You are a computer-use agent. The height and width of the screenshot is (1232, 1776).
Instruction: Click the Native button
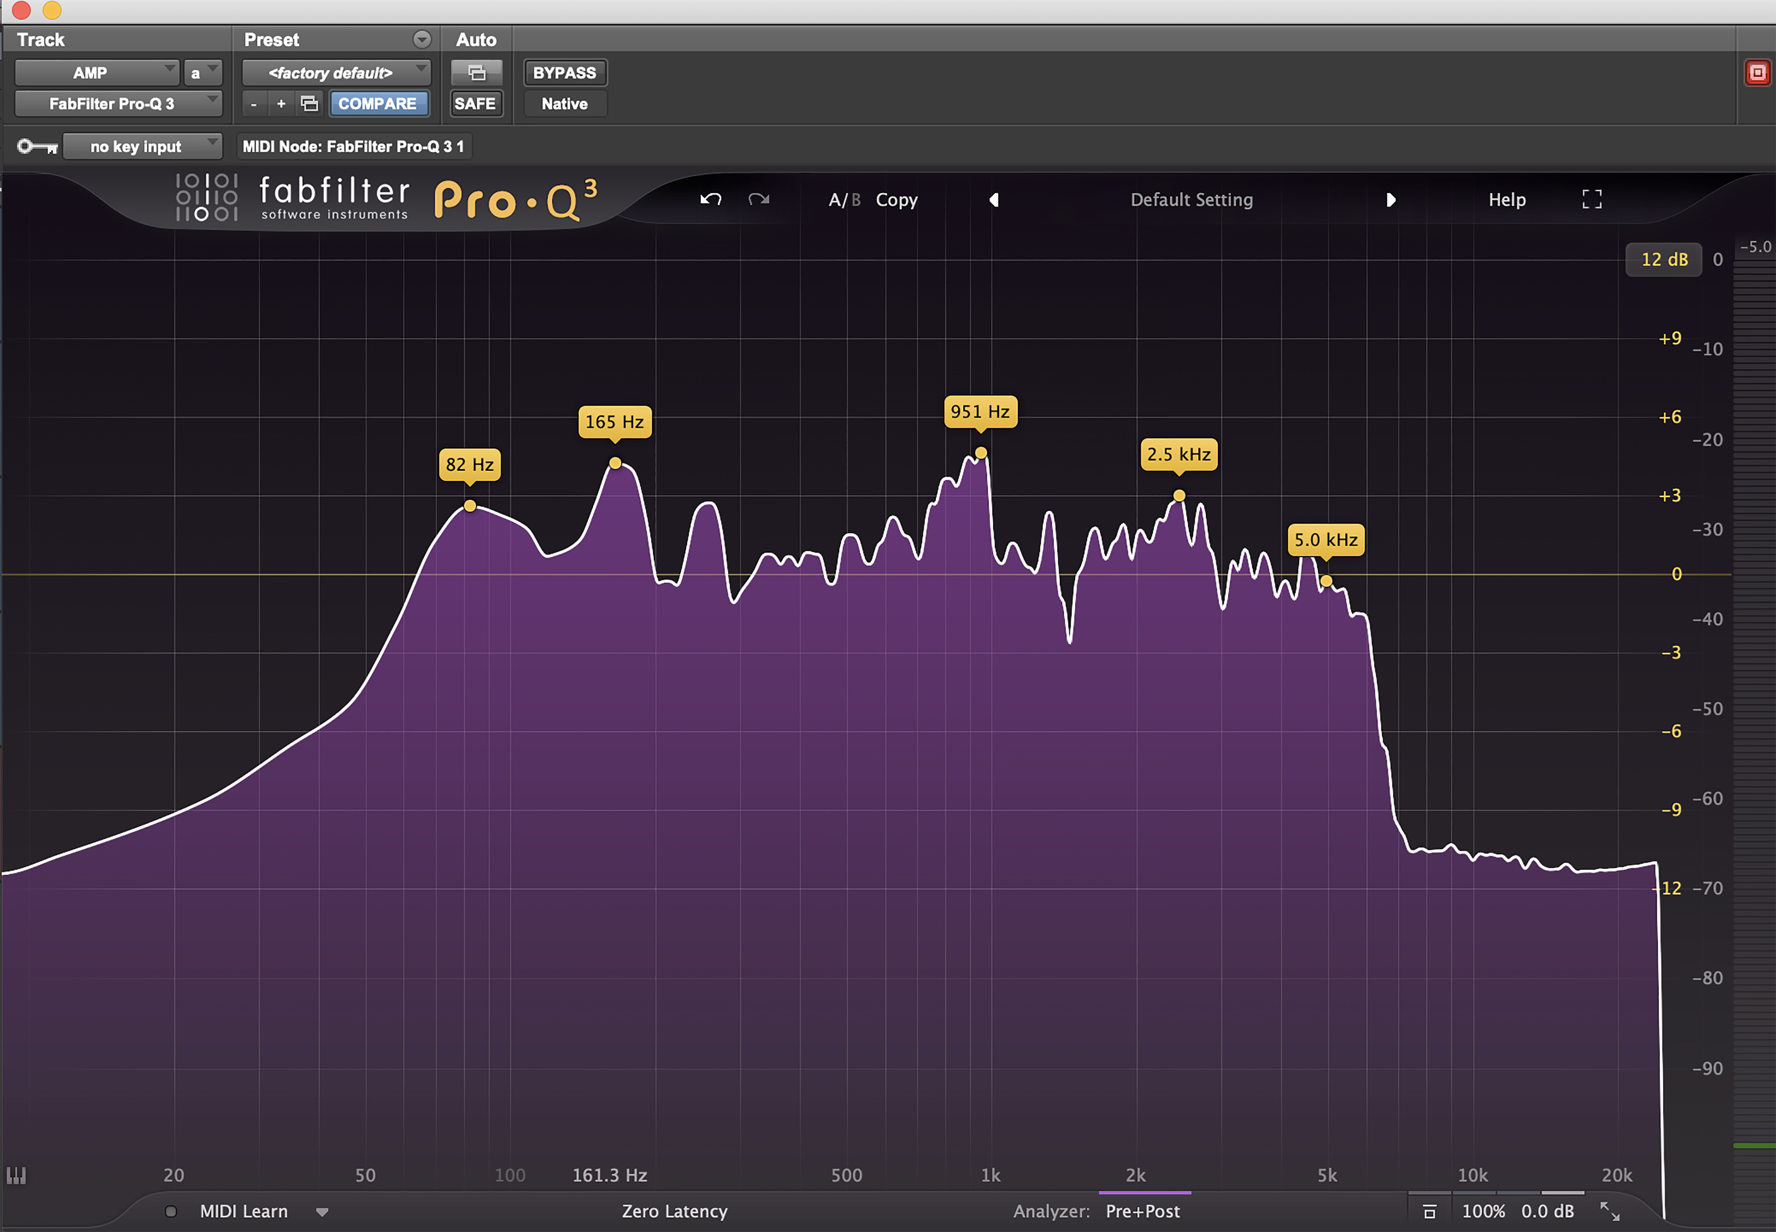(x=565, y=103)
